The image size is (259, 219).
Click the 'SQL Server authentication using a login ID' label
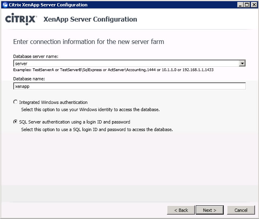click(x=75, y=122)
